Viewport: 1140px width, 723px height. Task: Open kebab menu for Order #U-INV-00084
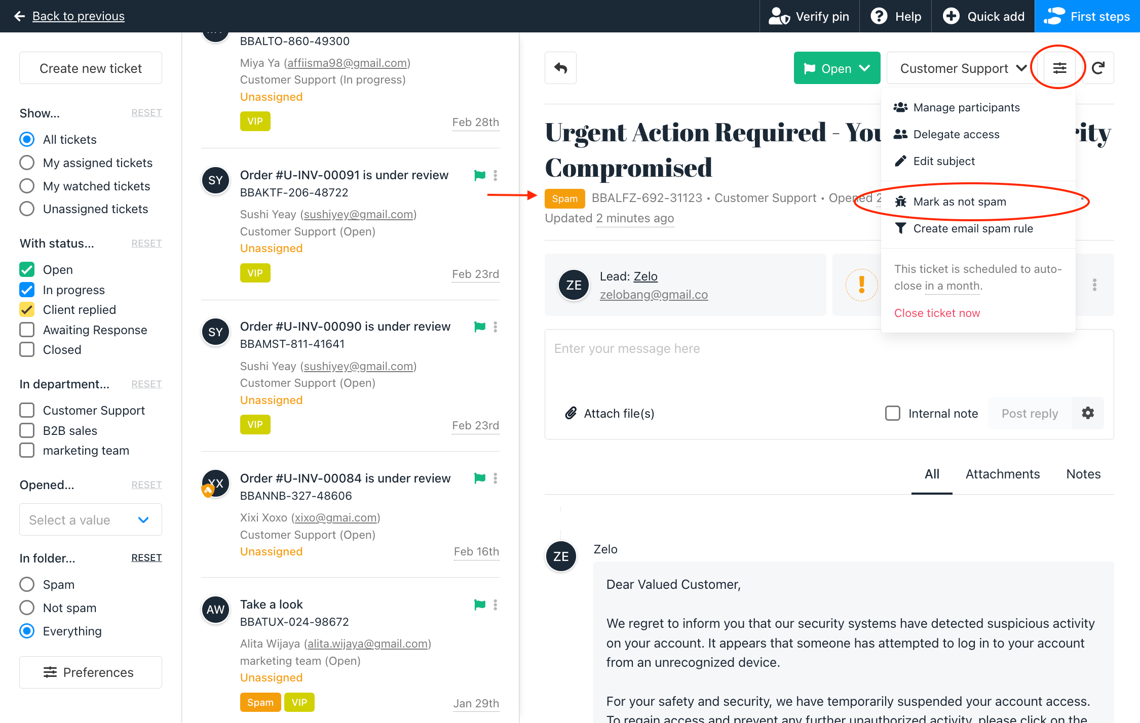click(496, 478)
